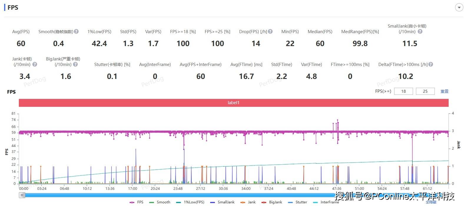Open the SmallJank(微小卡顿) help tooltip icon
The height and width of the screenshot is (206, 466).
(420, 31)
